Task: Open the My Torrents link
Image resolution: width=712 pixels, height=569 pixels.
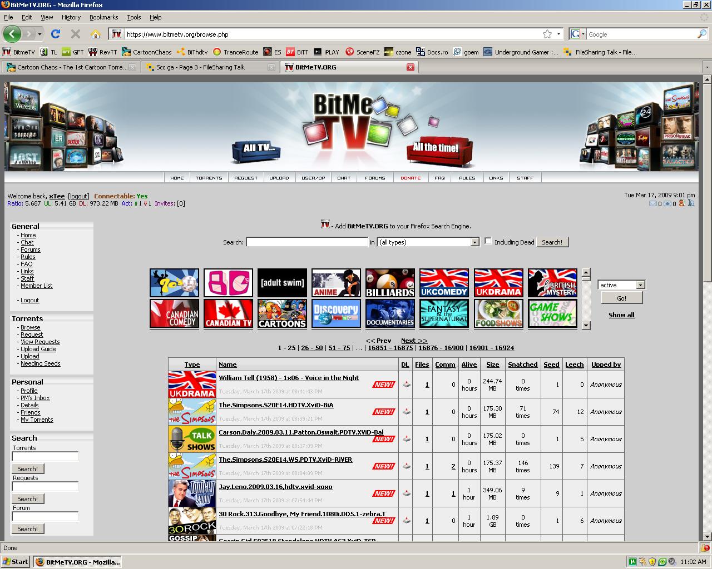Action: (37, 420)
